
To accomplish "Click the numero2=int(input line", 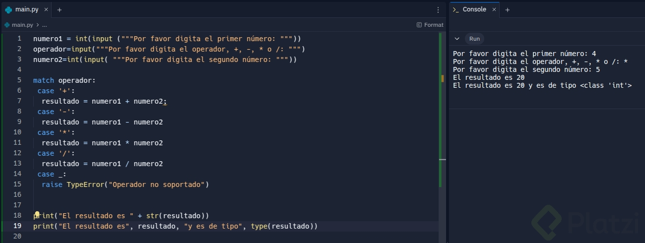I will click(165, 59).
